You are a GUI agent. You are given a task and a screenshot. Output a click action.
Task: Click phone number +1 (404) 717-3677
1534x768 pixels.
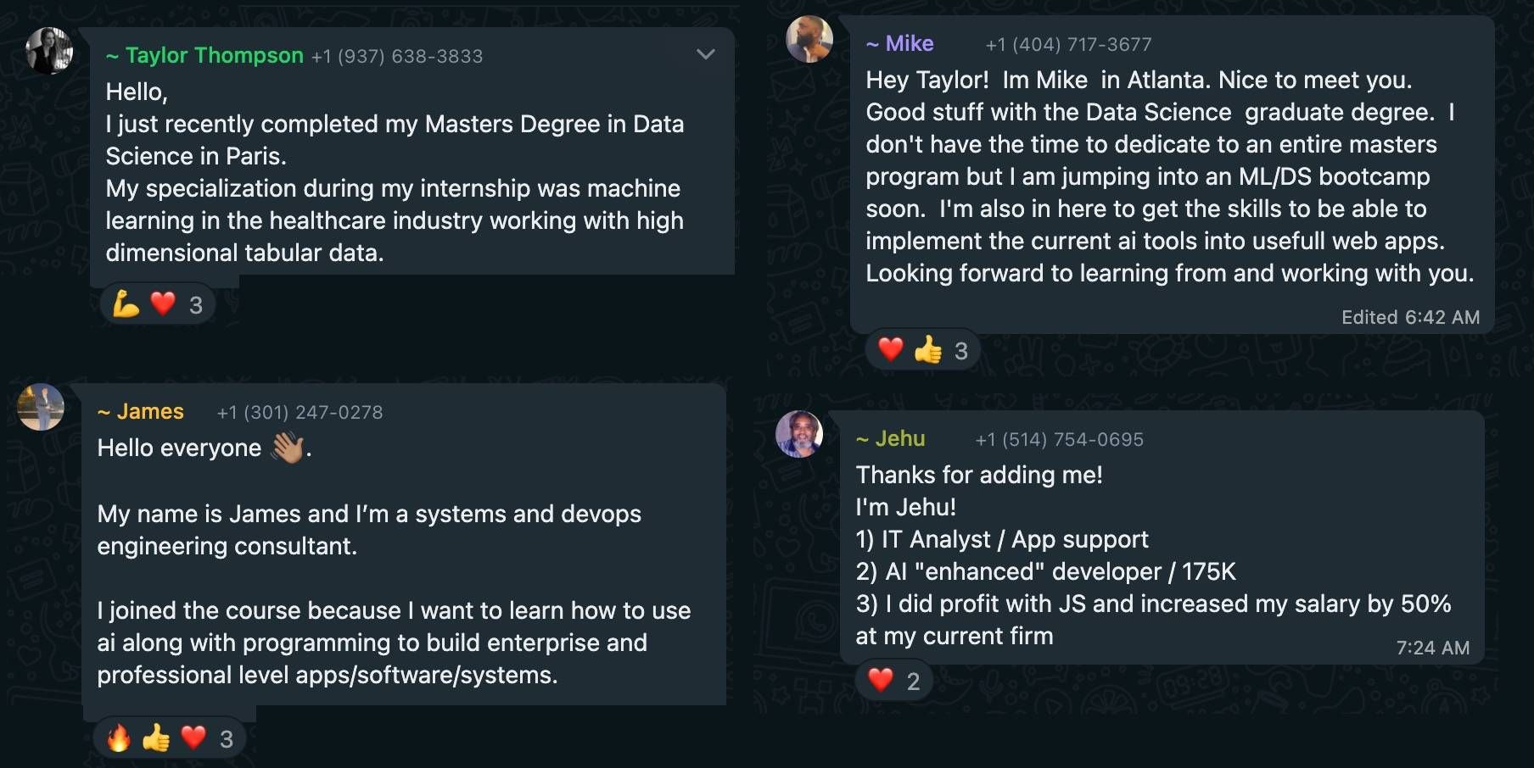(x=1068, y=45)
